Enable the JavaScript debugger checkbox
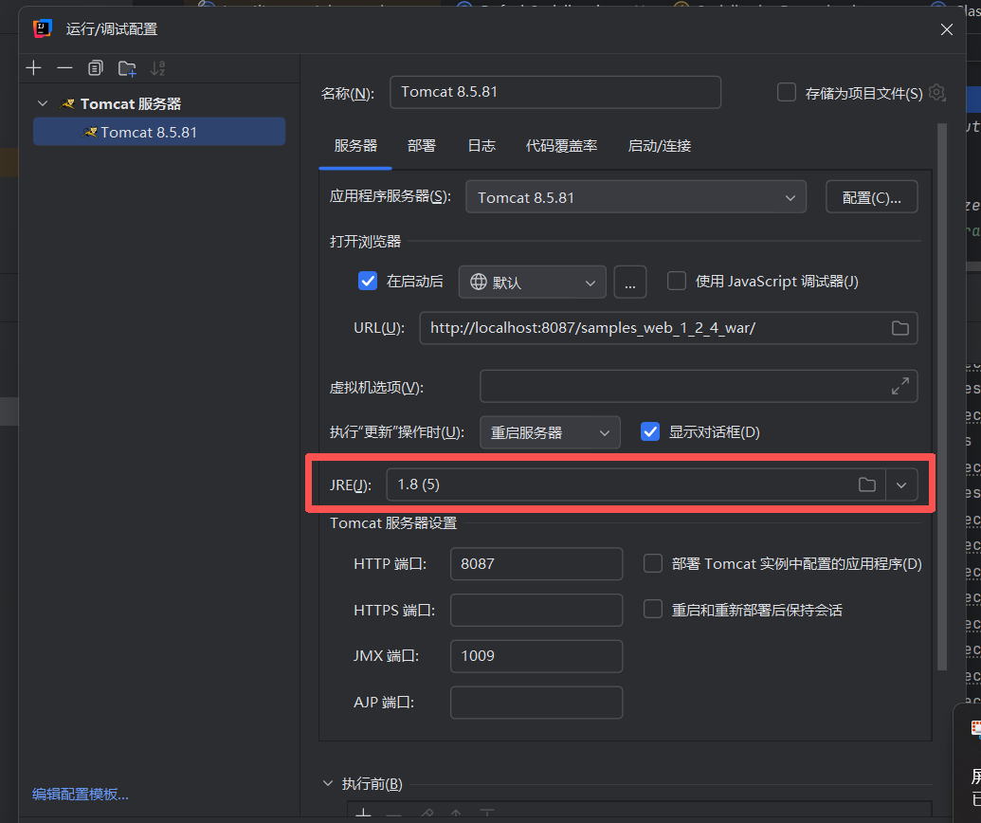 click(x=677, y=281)
